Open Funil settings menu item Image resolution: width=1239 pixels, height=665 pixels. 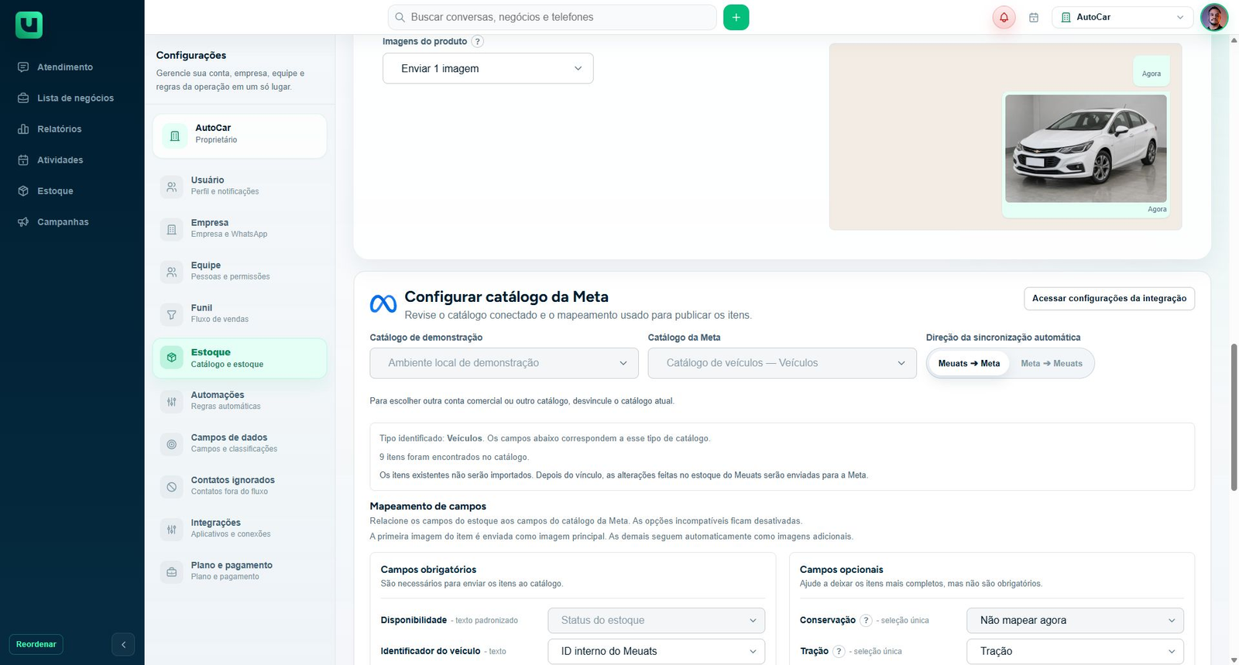coord(239,314)
